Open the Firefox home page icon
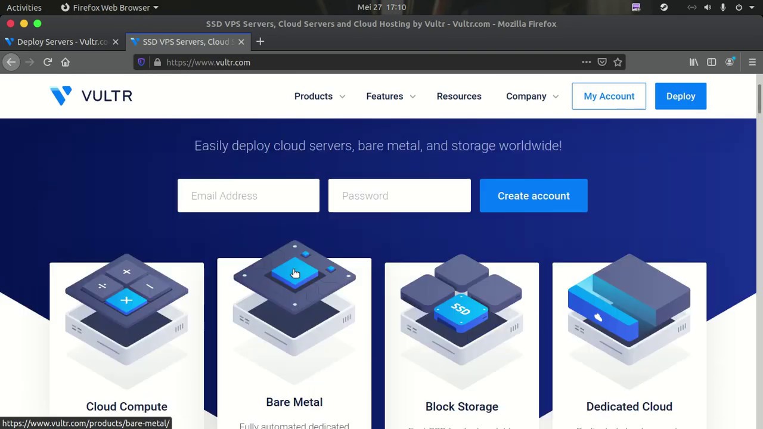 [66, 62]
